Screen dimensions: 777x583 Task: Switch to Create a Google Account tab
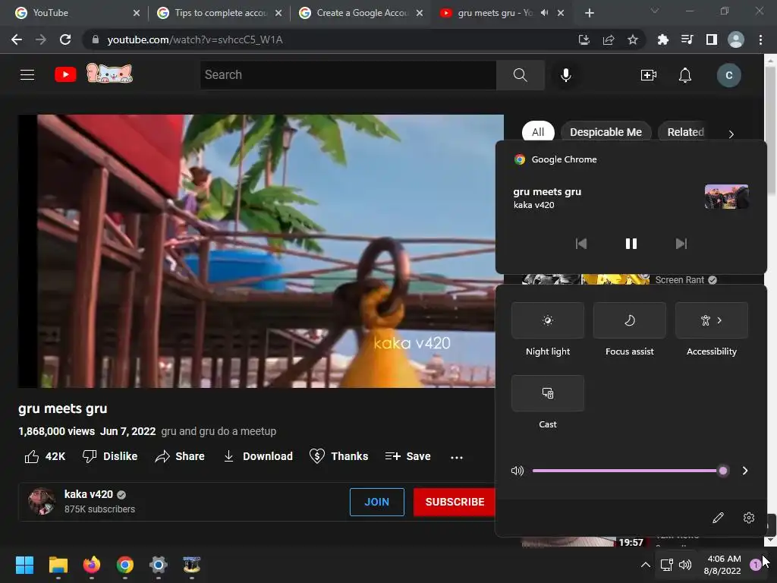tap(360, 13)
